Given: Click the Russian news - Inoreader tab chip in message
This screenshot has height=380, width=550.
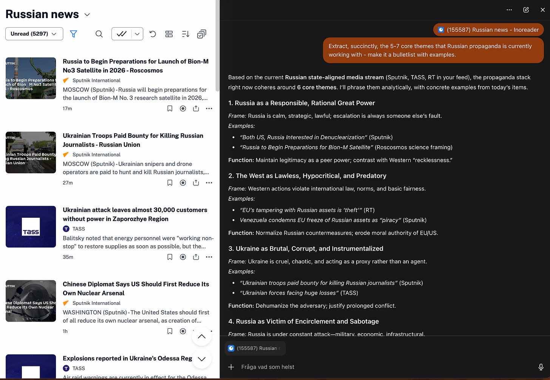Looking at the screenshot, I should (x=488, y=30).
